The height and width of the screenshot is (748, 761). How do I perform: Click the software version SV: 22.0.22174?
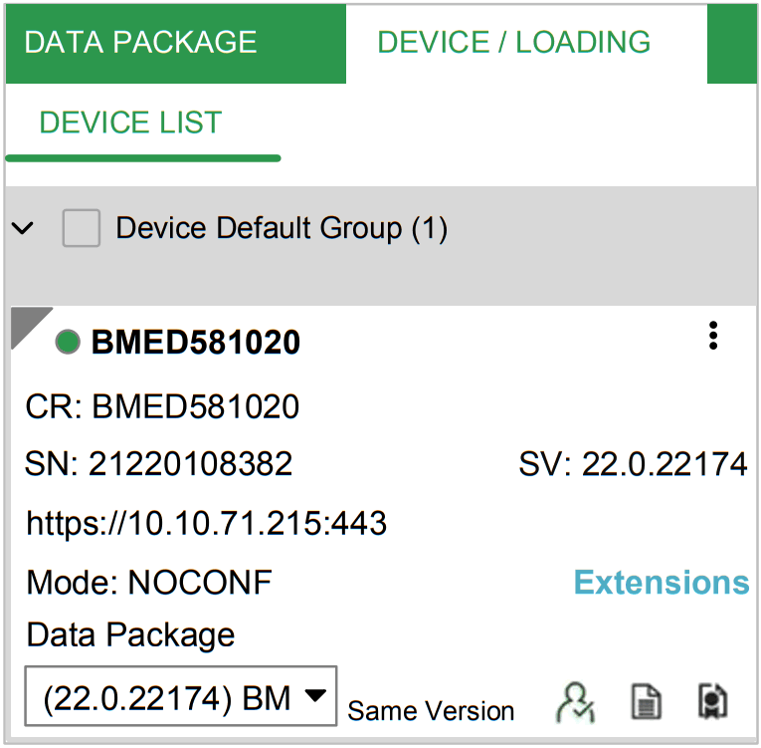point(634,464)
